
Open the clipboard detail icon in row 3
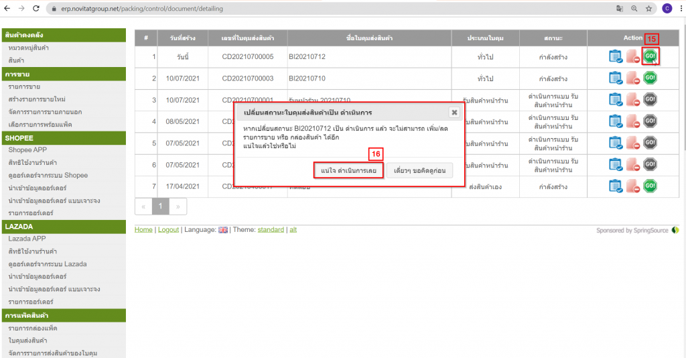click(616, 100)
